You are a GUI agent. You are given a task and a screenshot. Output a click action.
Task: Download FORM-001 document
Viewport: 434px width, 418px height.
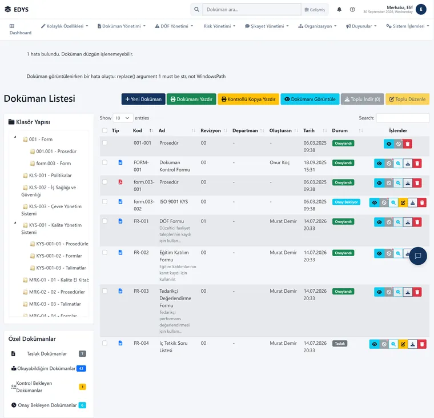tap(408, 164)
